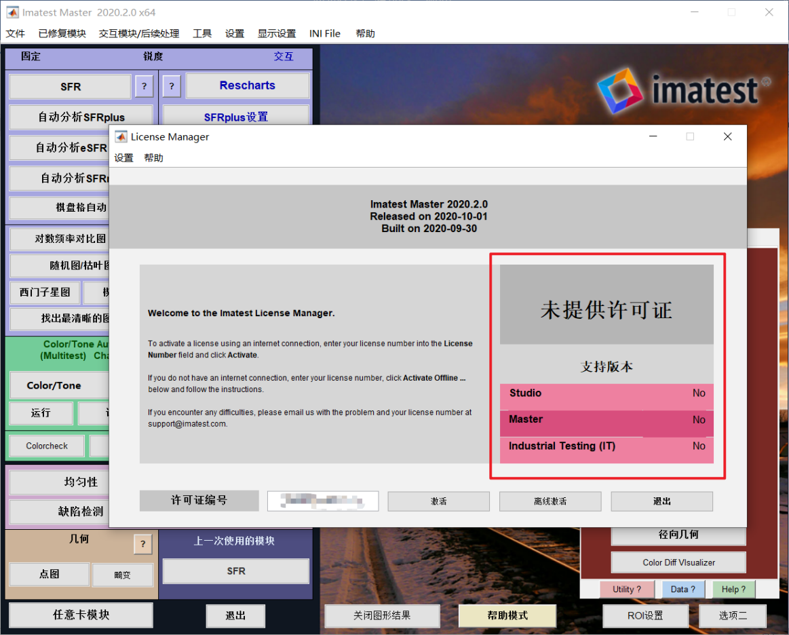Open the 显示设置 menu
Viewport: 789px width, 635px height.
(277, 34)
